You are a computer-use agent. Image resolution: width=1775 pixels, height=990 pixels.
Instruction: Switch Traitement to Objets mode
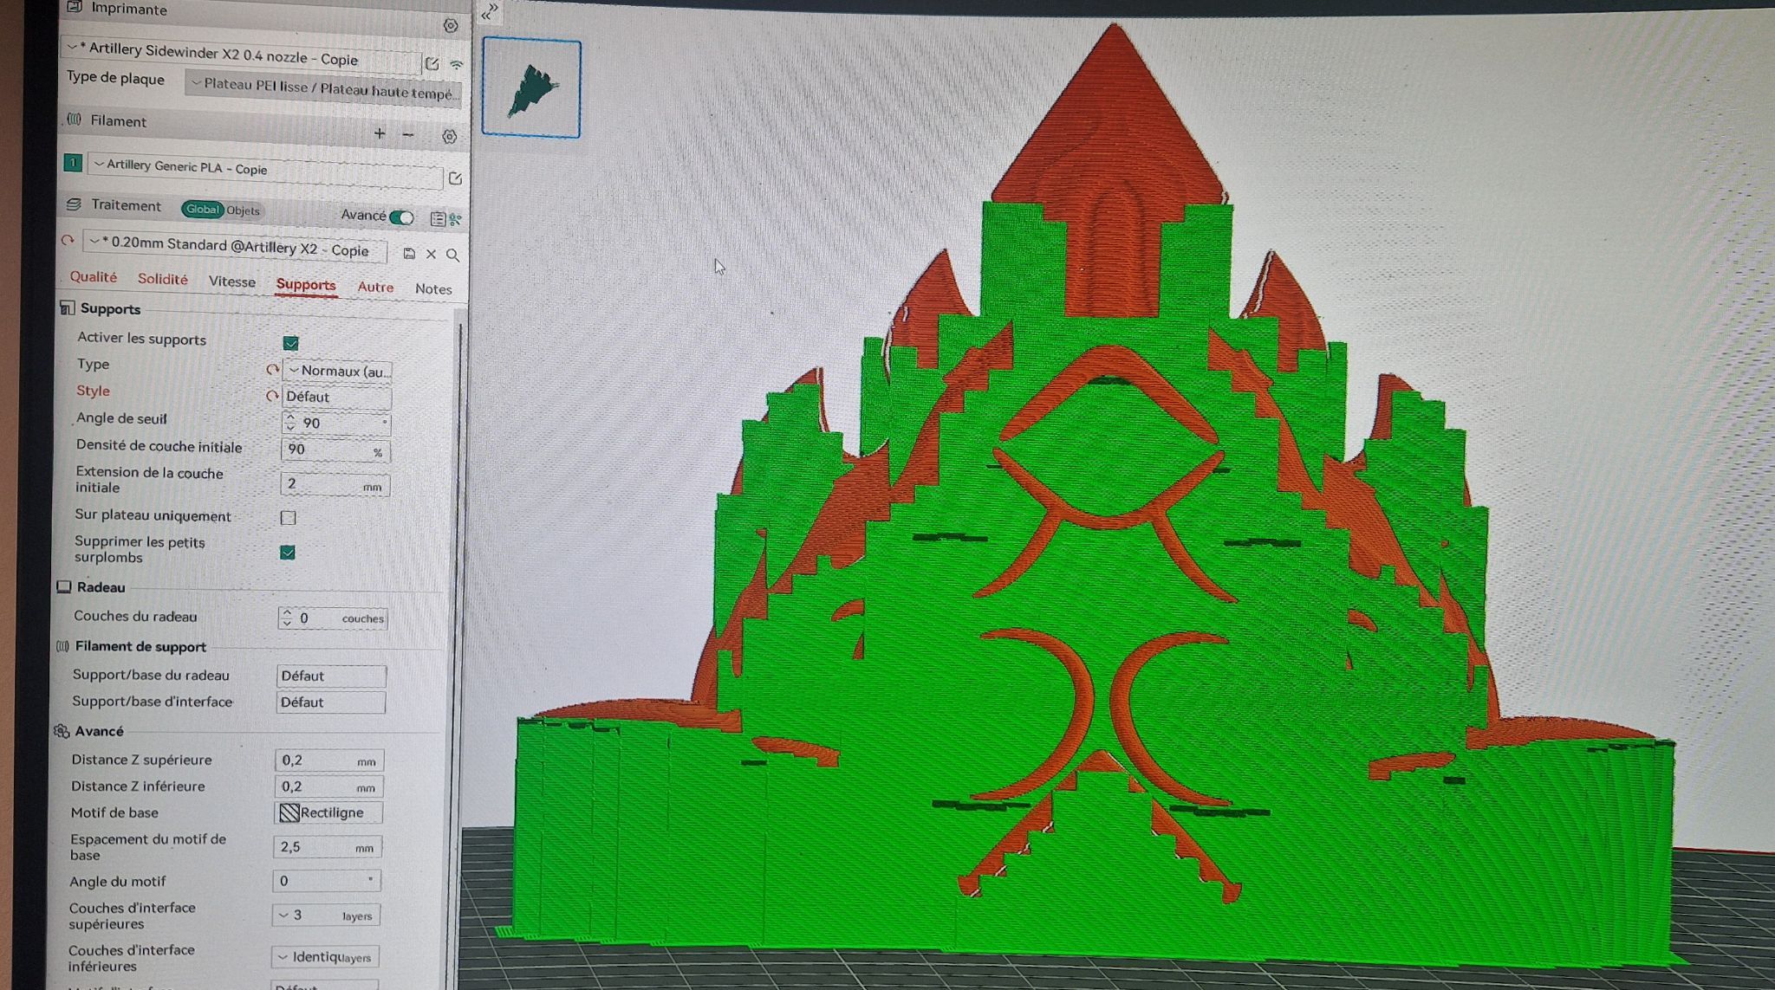pos(244,210)
